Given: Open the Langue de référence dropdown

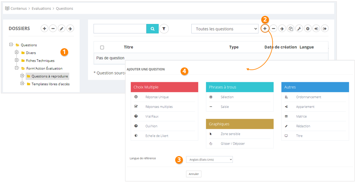Looking at the screenshot, I should click(x=209, y=159).
